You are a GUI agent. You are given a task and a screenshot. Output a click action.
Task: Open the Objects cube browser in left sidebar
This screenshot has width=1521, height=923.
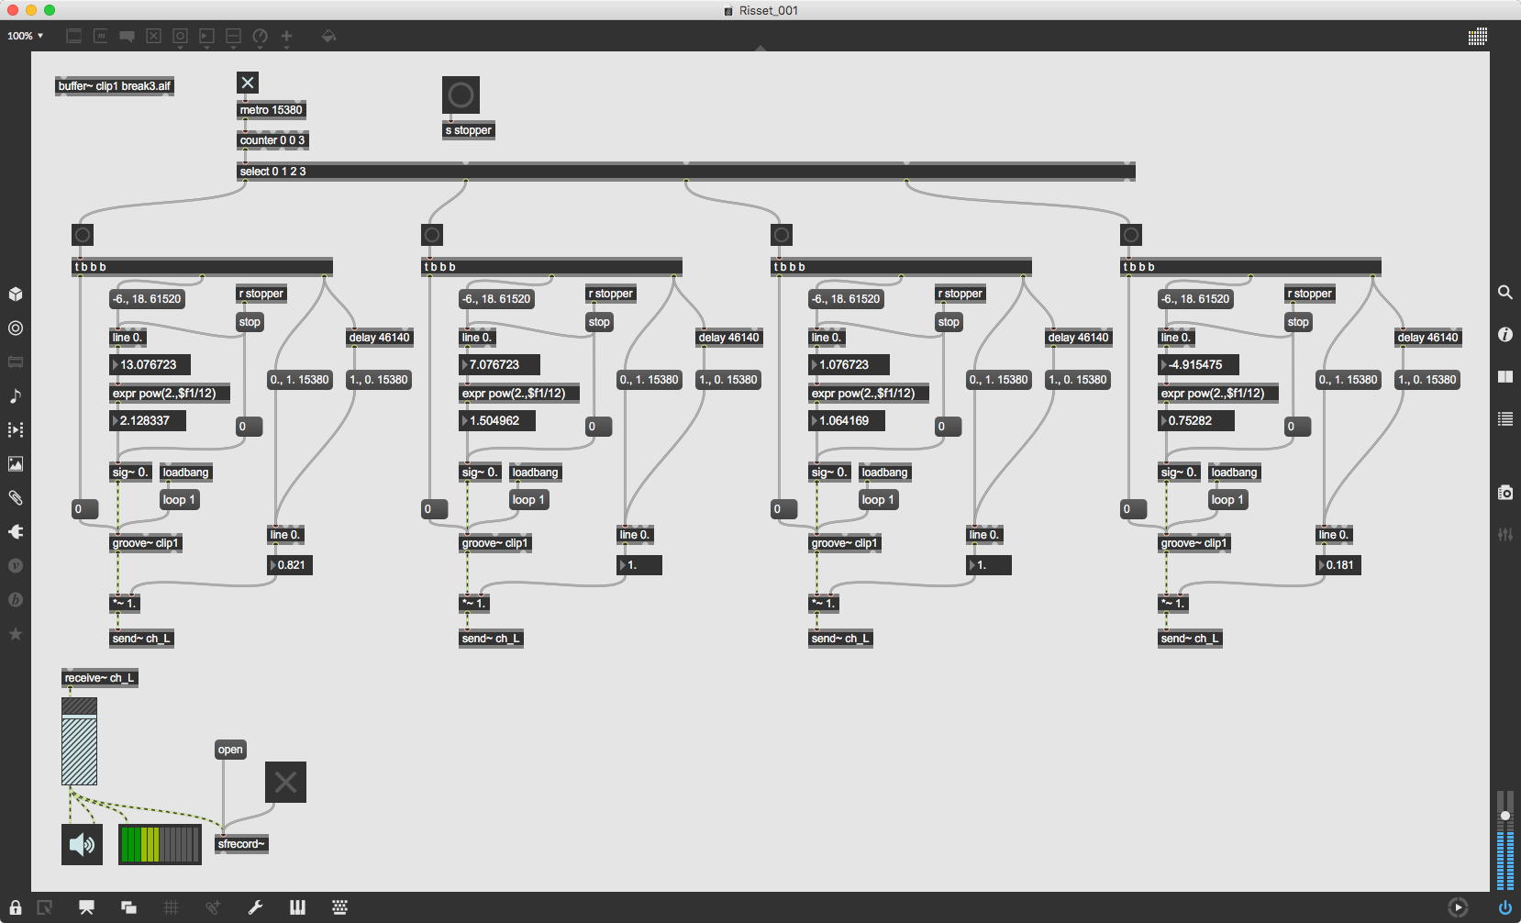click(16, 295)
